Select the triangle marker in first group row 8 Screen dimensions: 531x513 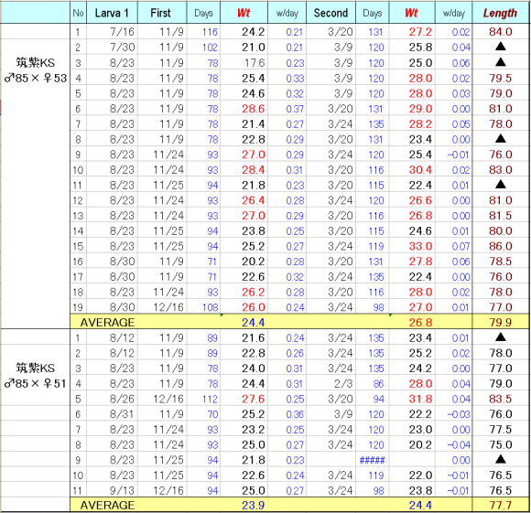click(500, 138)
